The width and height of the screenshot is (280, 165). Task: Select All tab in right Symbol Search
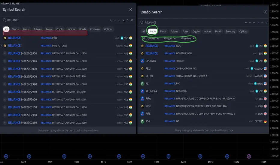point(144,31)
